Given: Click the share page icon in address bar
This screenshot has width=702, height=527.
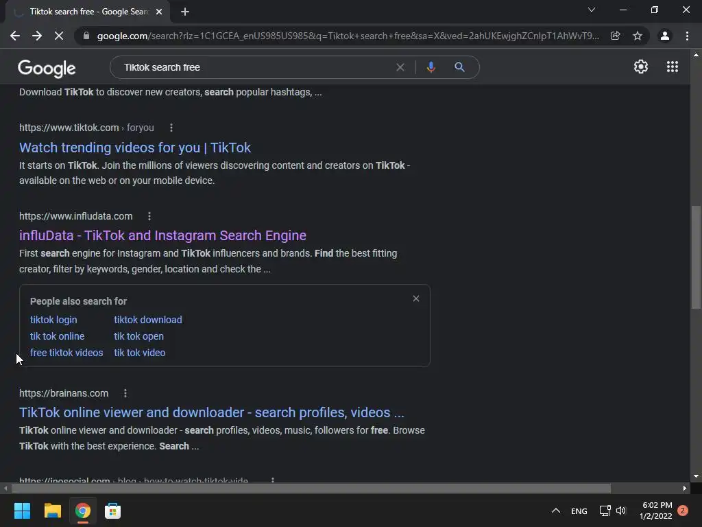Looking at the screenshot, I should click(x=615, y=36).
